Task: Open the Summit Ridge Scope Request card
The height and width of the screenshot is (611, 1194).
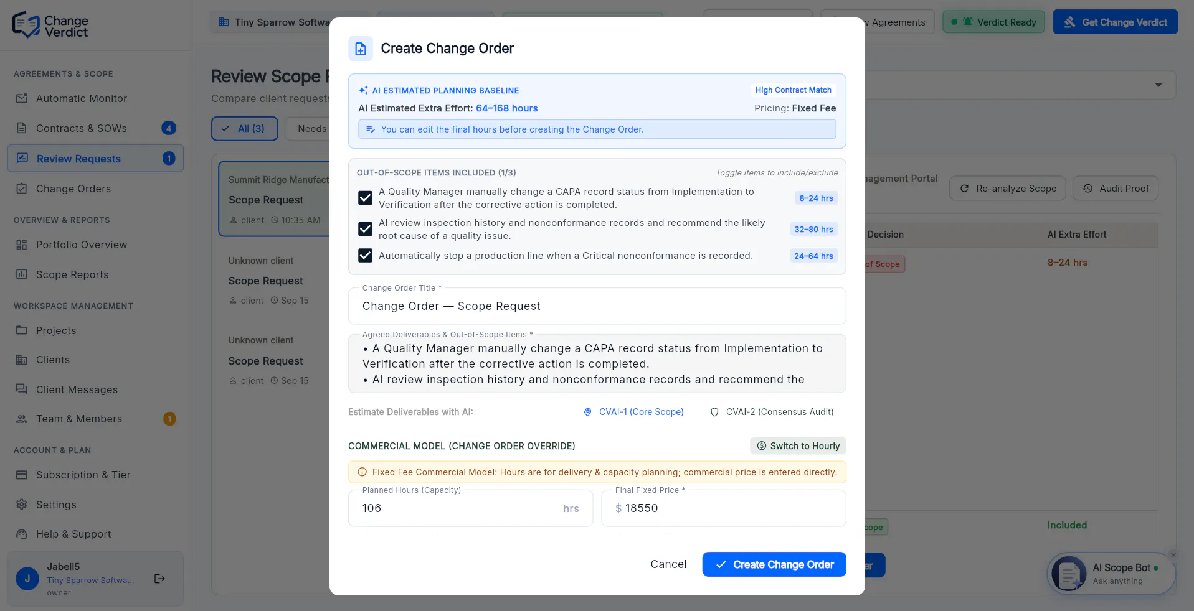Action: coord(274,199)
